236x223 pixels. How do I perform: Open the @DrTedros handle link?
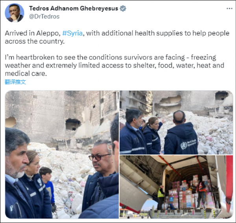(x=44, y=17)
